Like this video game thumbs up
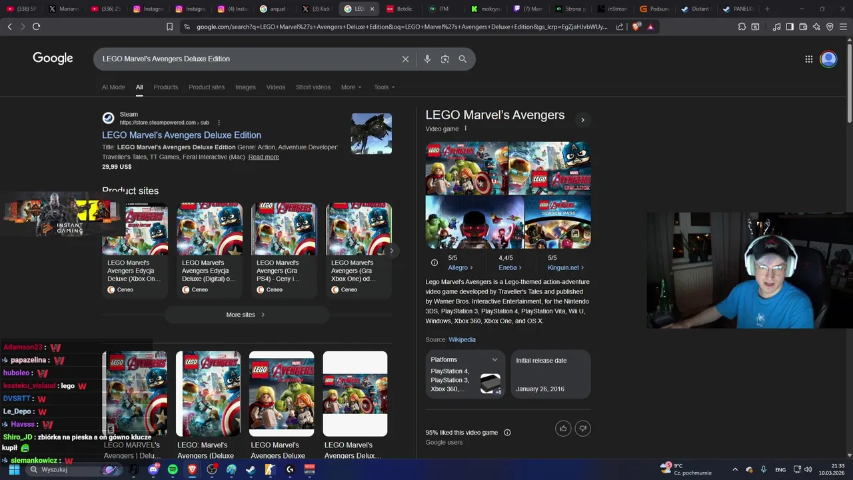 click(563, 428)
